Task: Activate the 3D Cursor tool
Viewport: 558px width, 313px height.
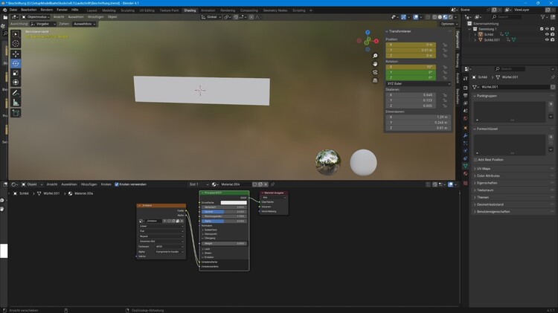Action: (x=16, y=44)
